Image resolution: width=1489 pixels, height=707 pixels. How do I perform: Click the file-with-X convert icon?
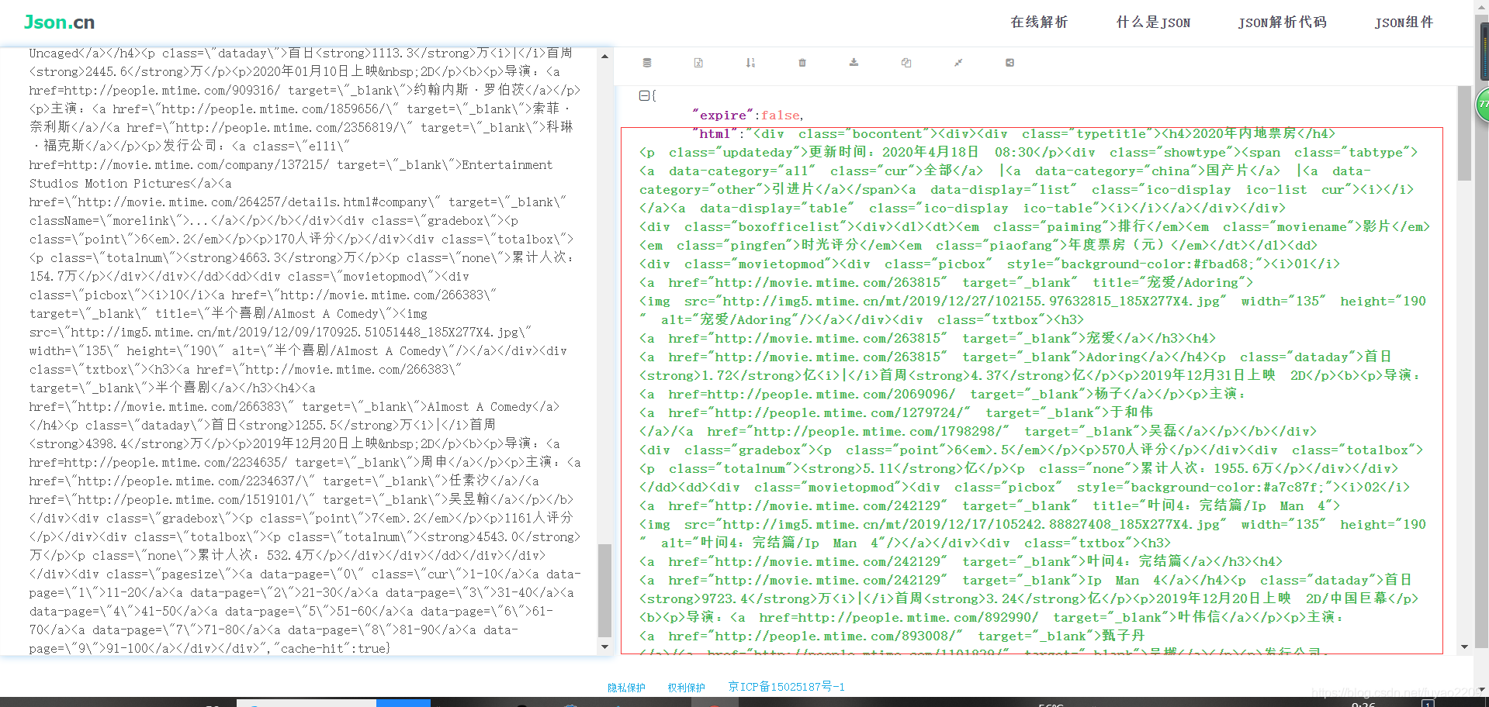(698, 63)
